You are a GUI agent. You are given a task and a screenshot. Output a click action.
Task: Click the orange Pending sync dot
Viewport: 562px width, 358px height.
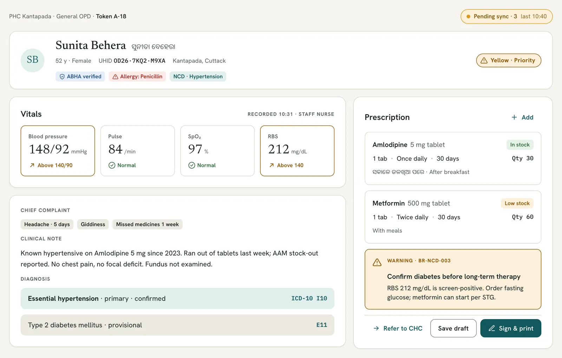(468, 16)
